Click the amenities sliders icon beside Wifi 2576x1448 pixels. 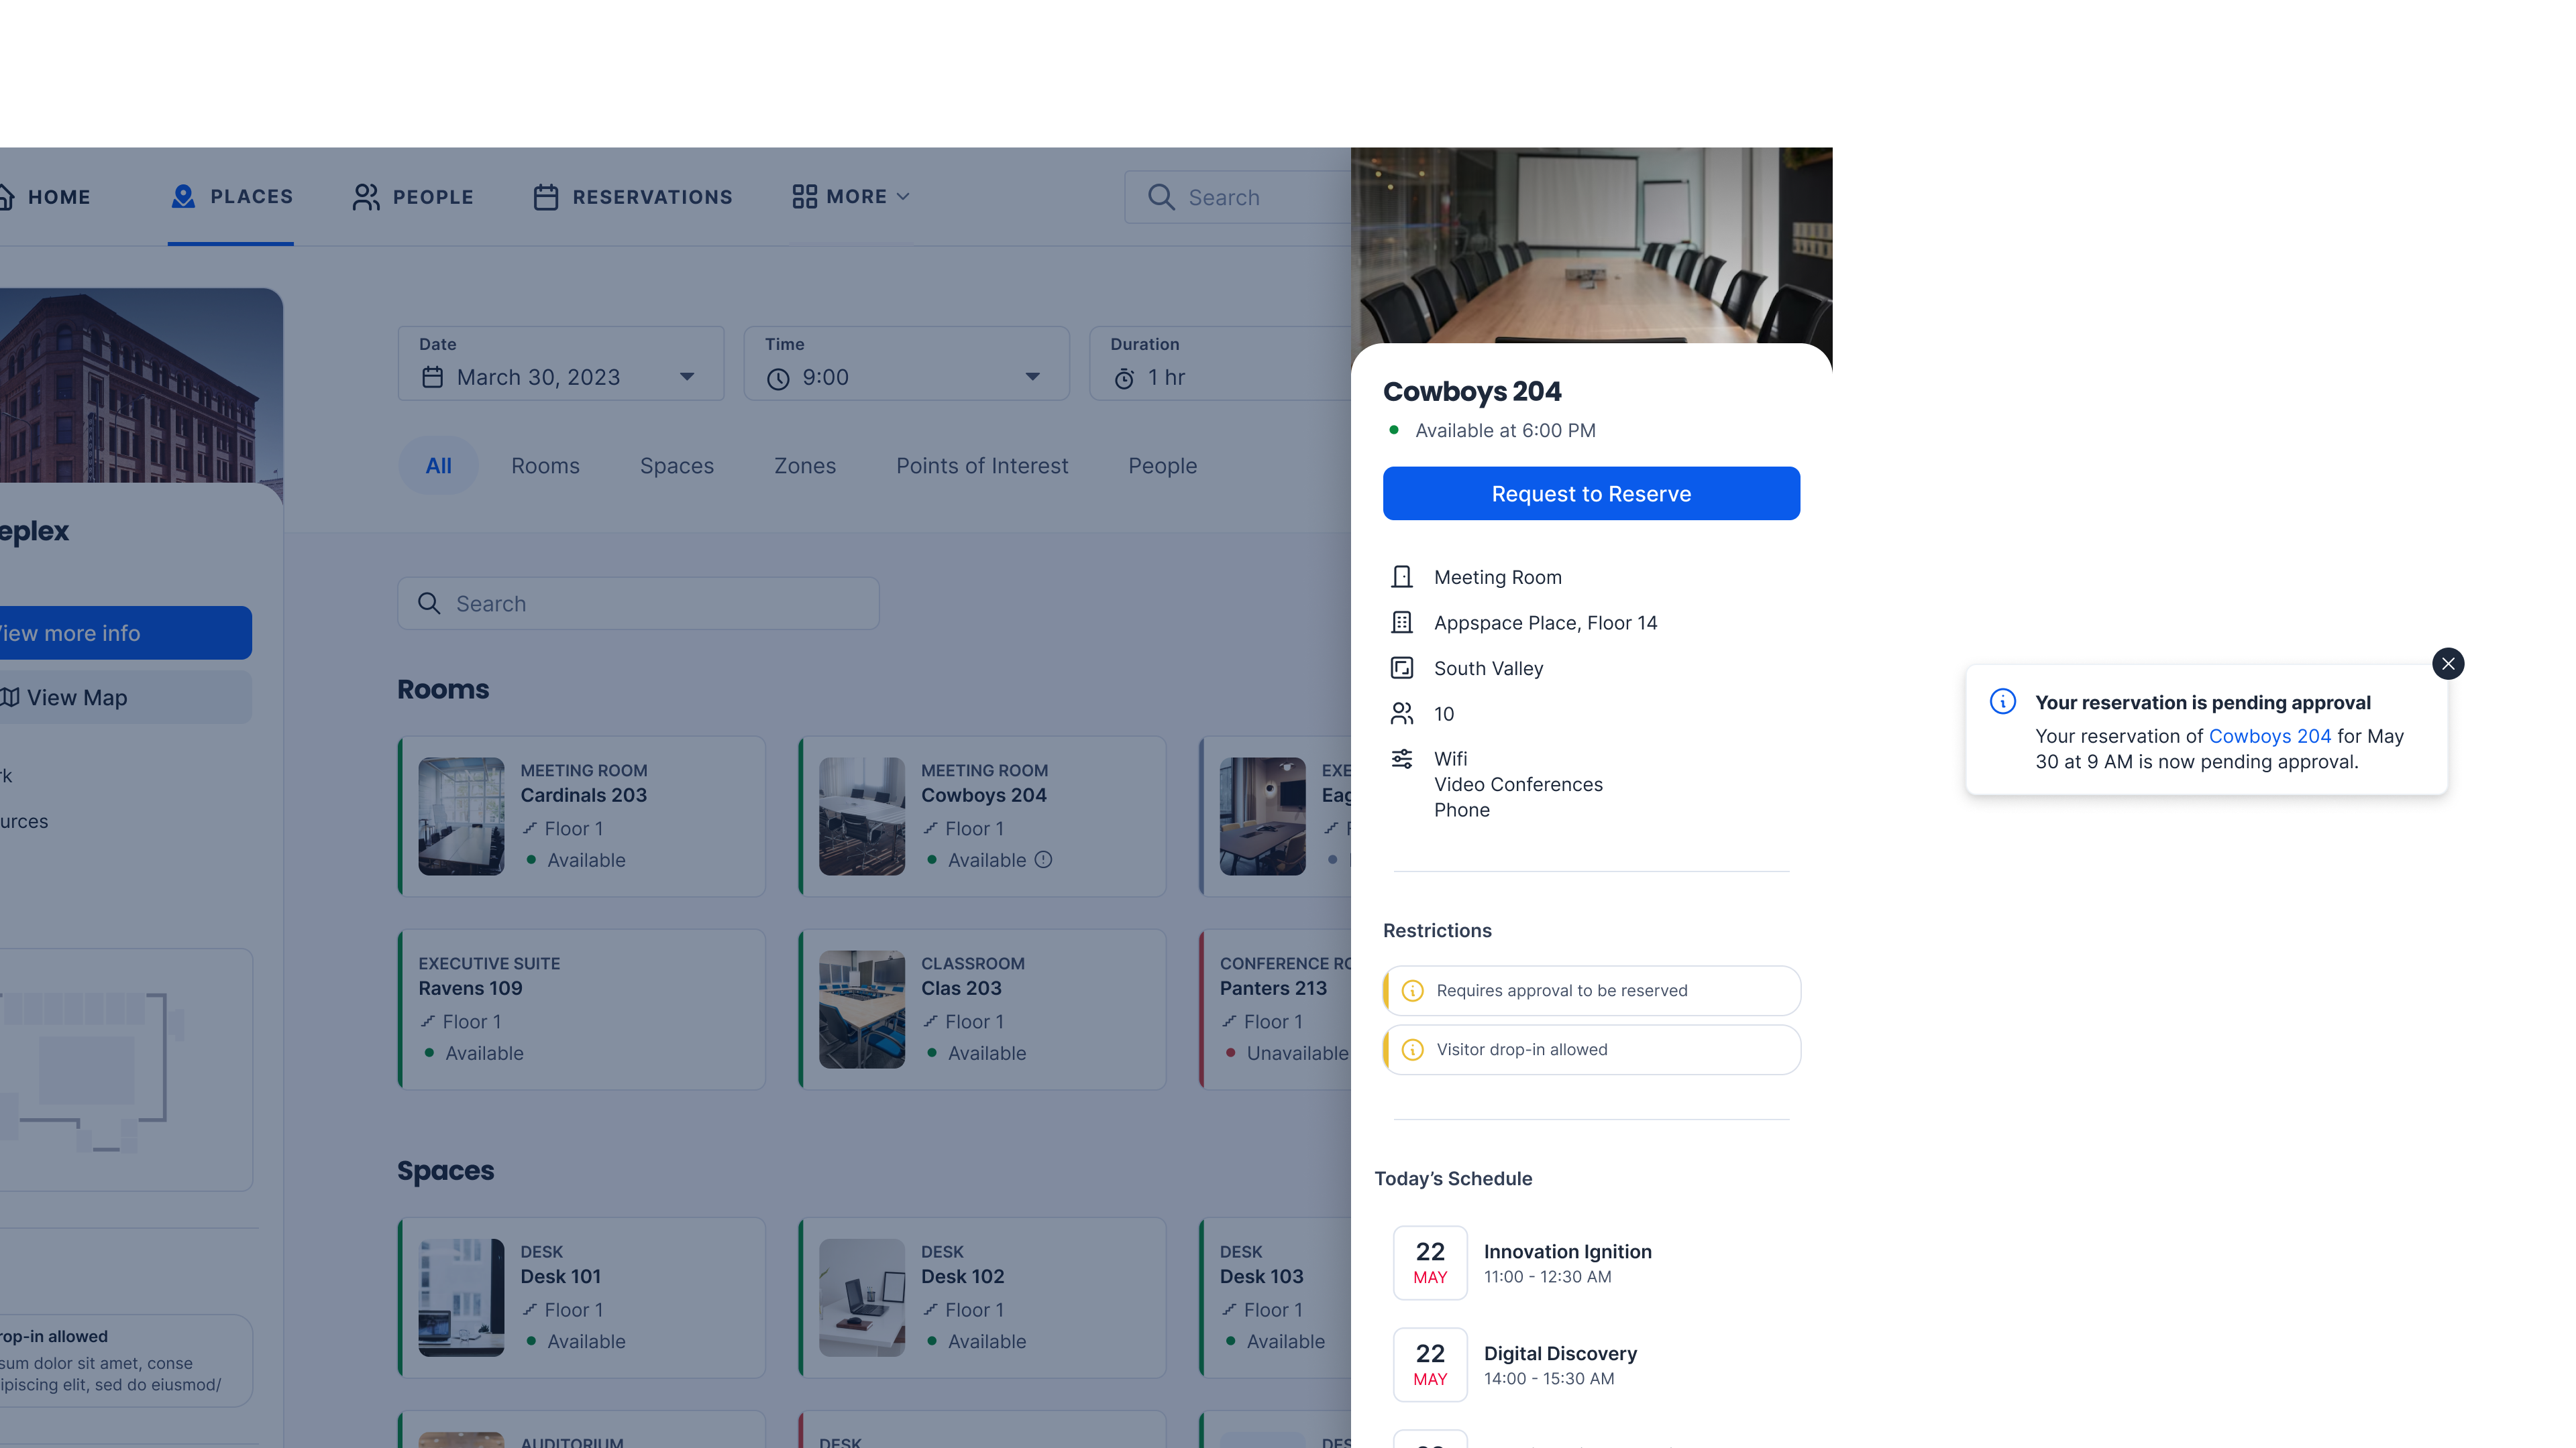tap(1402, 758)
